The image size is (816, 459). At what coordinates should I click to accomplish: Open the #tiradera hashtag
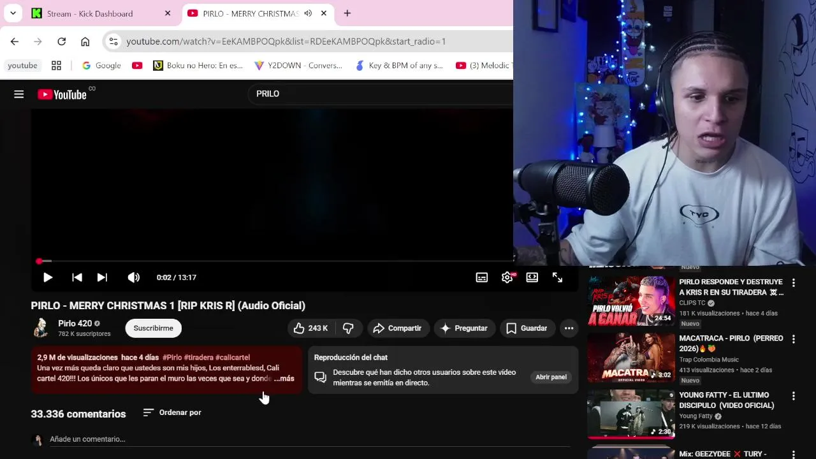coord(198,358)
